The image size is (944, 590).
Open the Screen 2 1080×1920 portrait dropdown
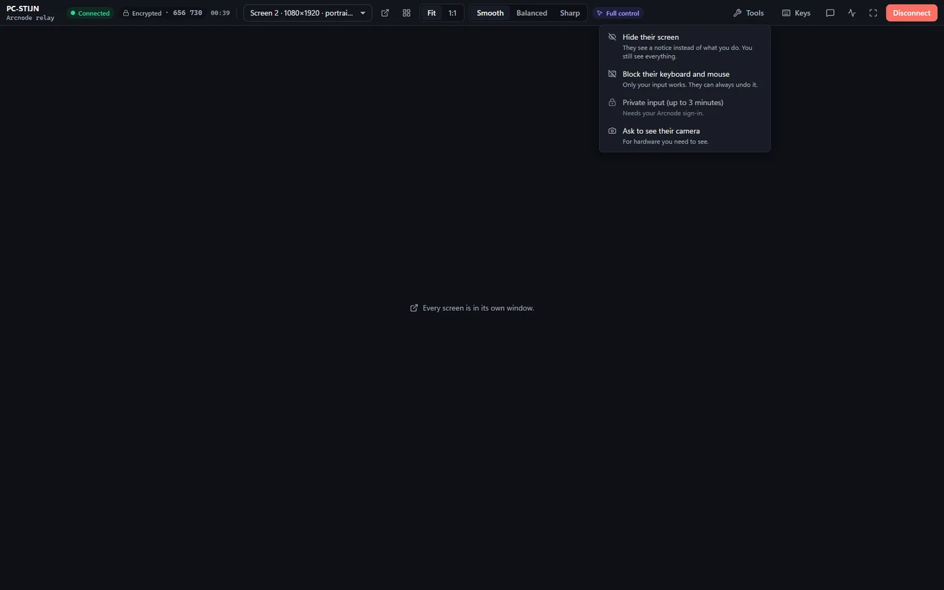(307, 13)
